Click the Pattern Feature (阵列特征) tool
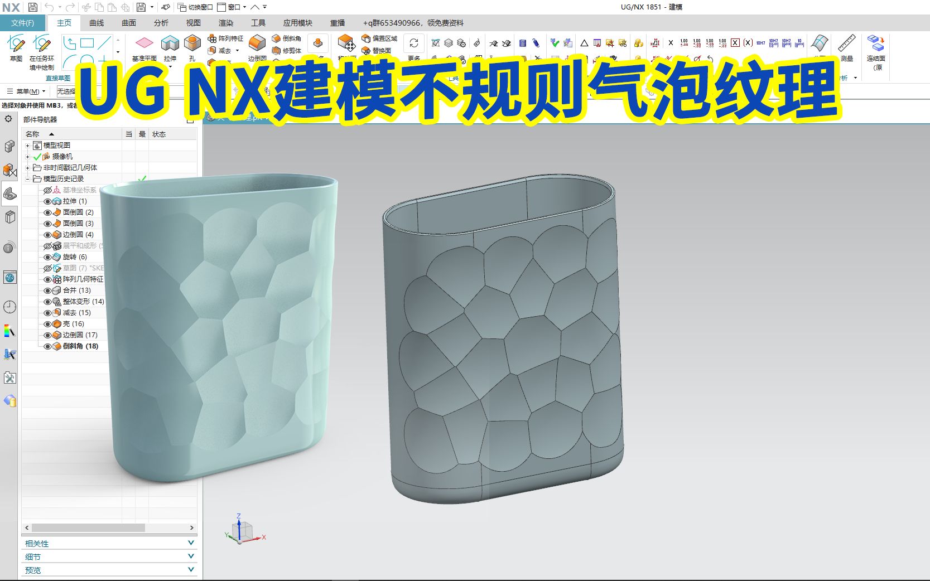 (225, 38)
